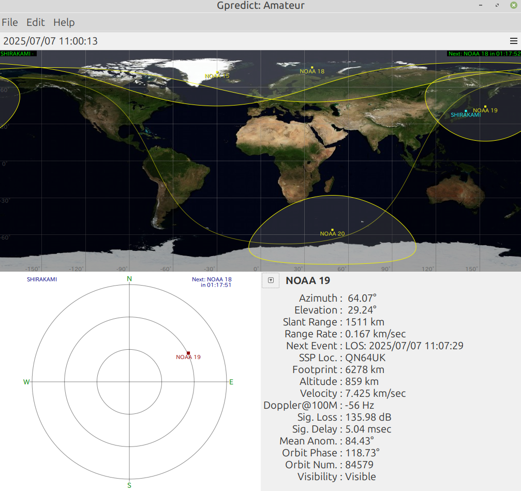
Task: Click the SSP Loc. value QN64UK
Action: pos(365,358)
